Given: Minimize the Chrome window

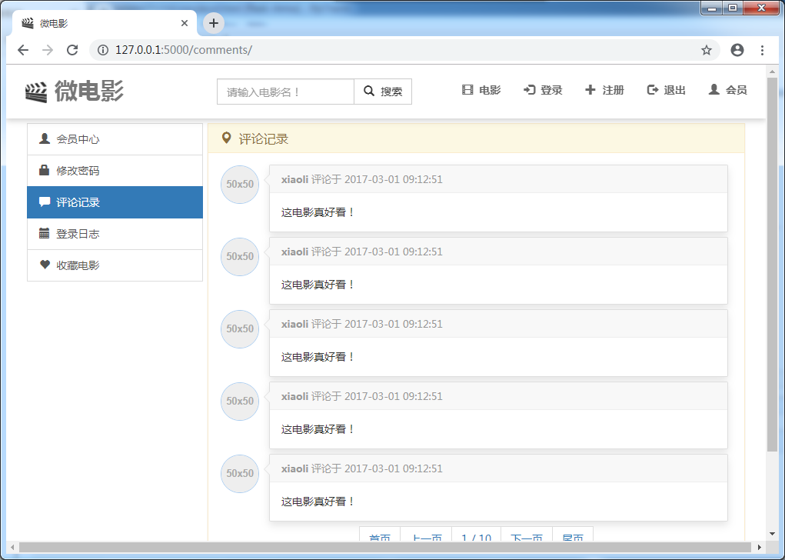Looking at the screenshot, I should pyautogui.click(x=711, y=8).
